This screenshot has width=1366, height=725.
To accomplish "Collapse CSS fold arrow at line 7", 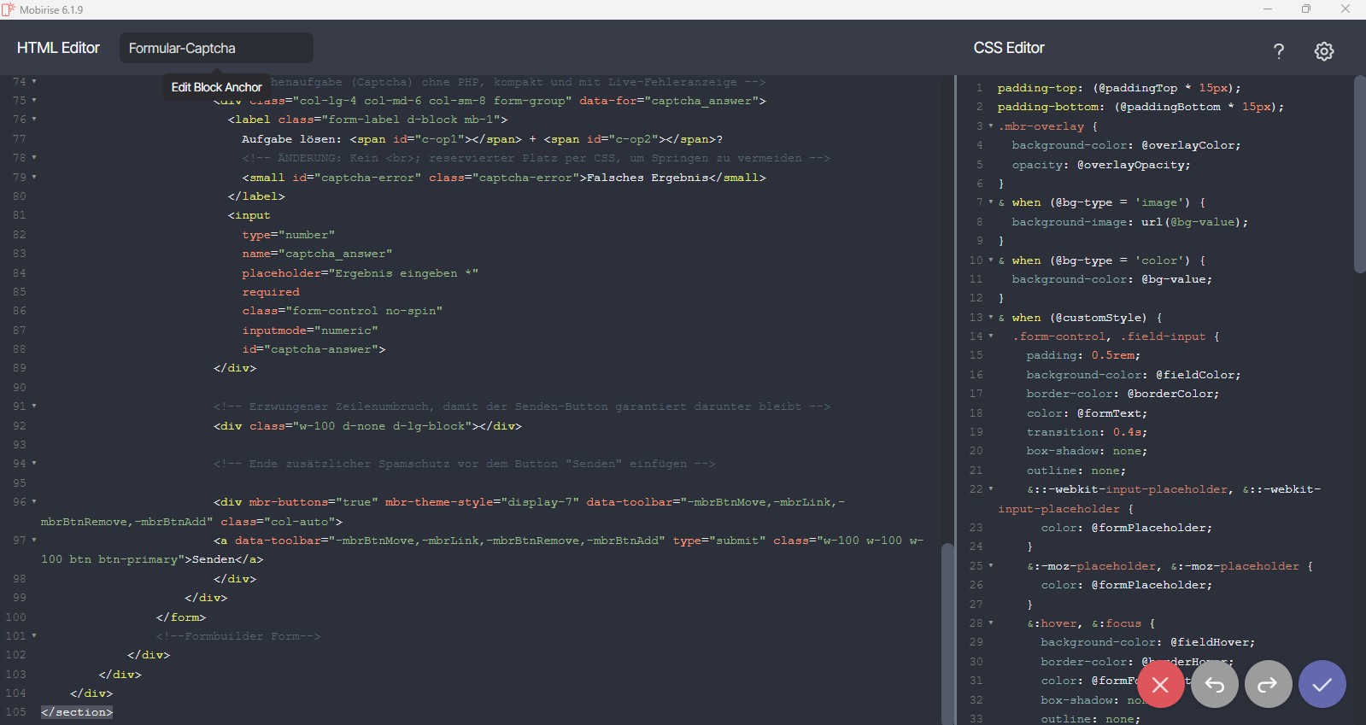I will pyautogui.click(x=991, y=202).
